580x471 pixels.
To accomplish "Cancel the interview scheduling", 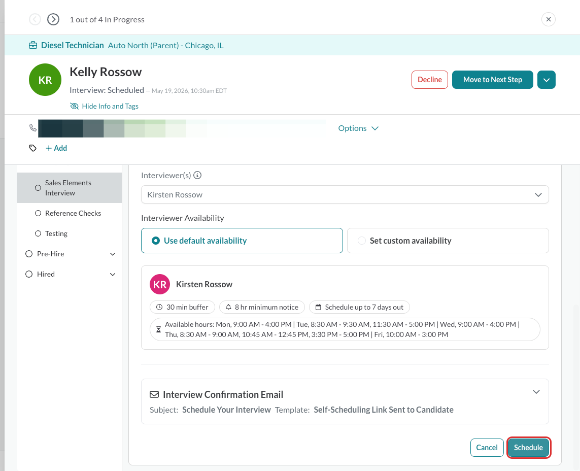I will click(x=487, y=447).
